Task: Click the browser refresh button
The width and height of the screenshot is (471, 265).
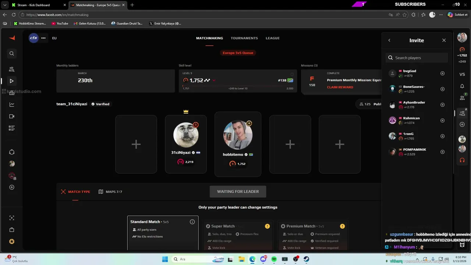Action: tap(14, 15)
